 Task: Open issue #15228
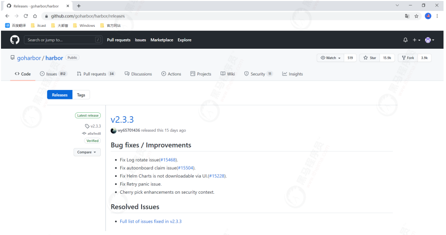(217, 176)
